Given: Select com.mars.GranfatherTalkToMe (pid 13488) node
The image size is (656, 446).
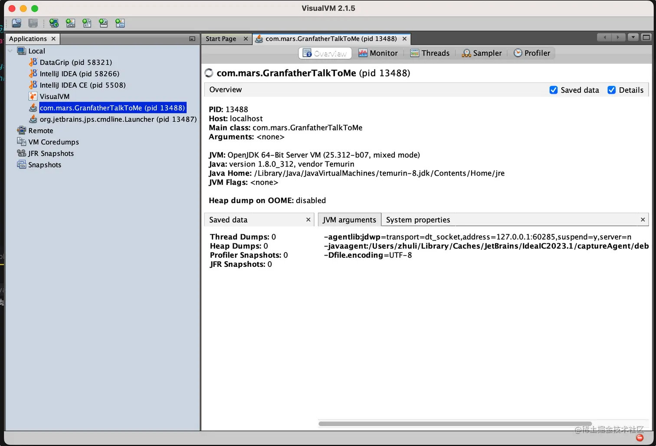Looking at the screenshot, I should pyautogui.click(x=112, y=108).
